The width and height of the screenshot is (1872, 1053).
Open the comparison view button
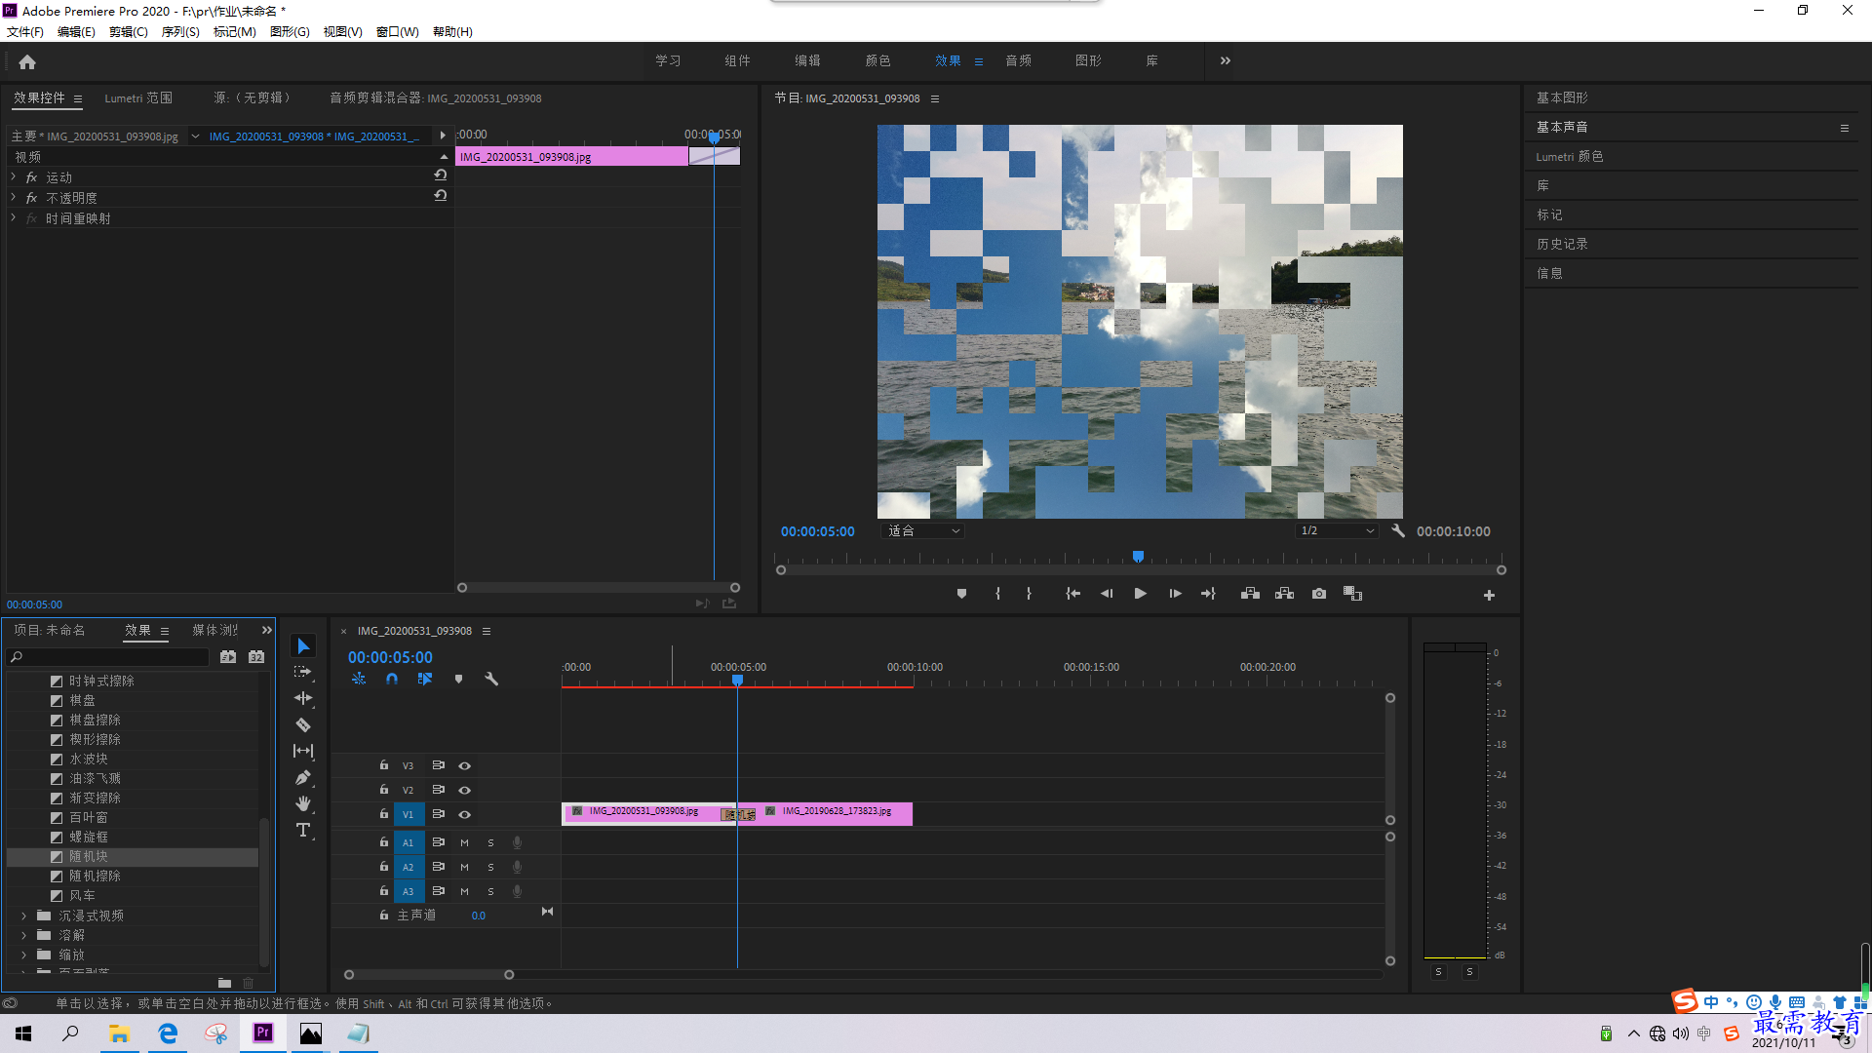click(1352, 594)
